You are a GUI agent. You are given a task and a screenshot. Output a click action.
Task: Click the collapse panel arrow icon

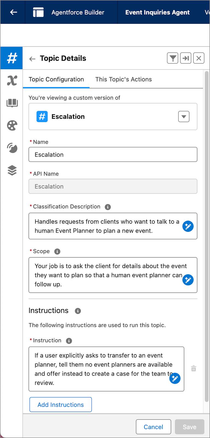[186, 58]
